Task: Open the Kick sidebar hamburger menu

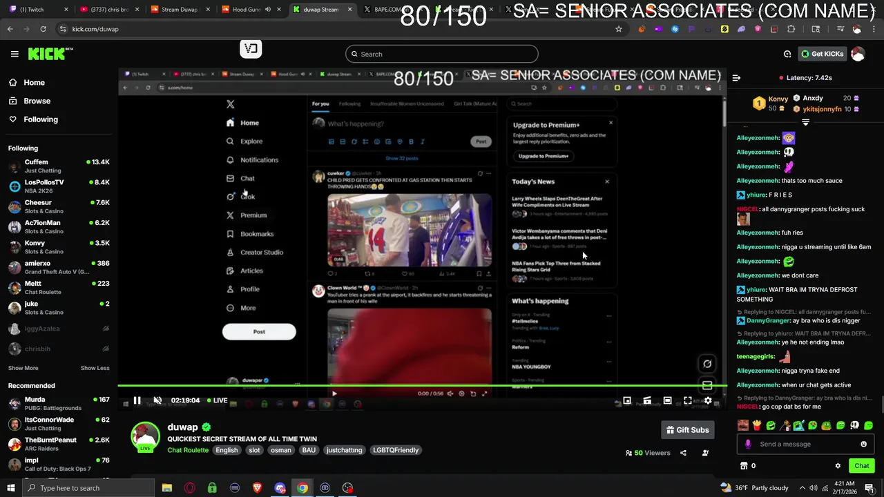Action: click(15, 54)
